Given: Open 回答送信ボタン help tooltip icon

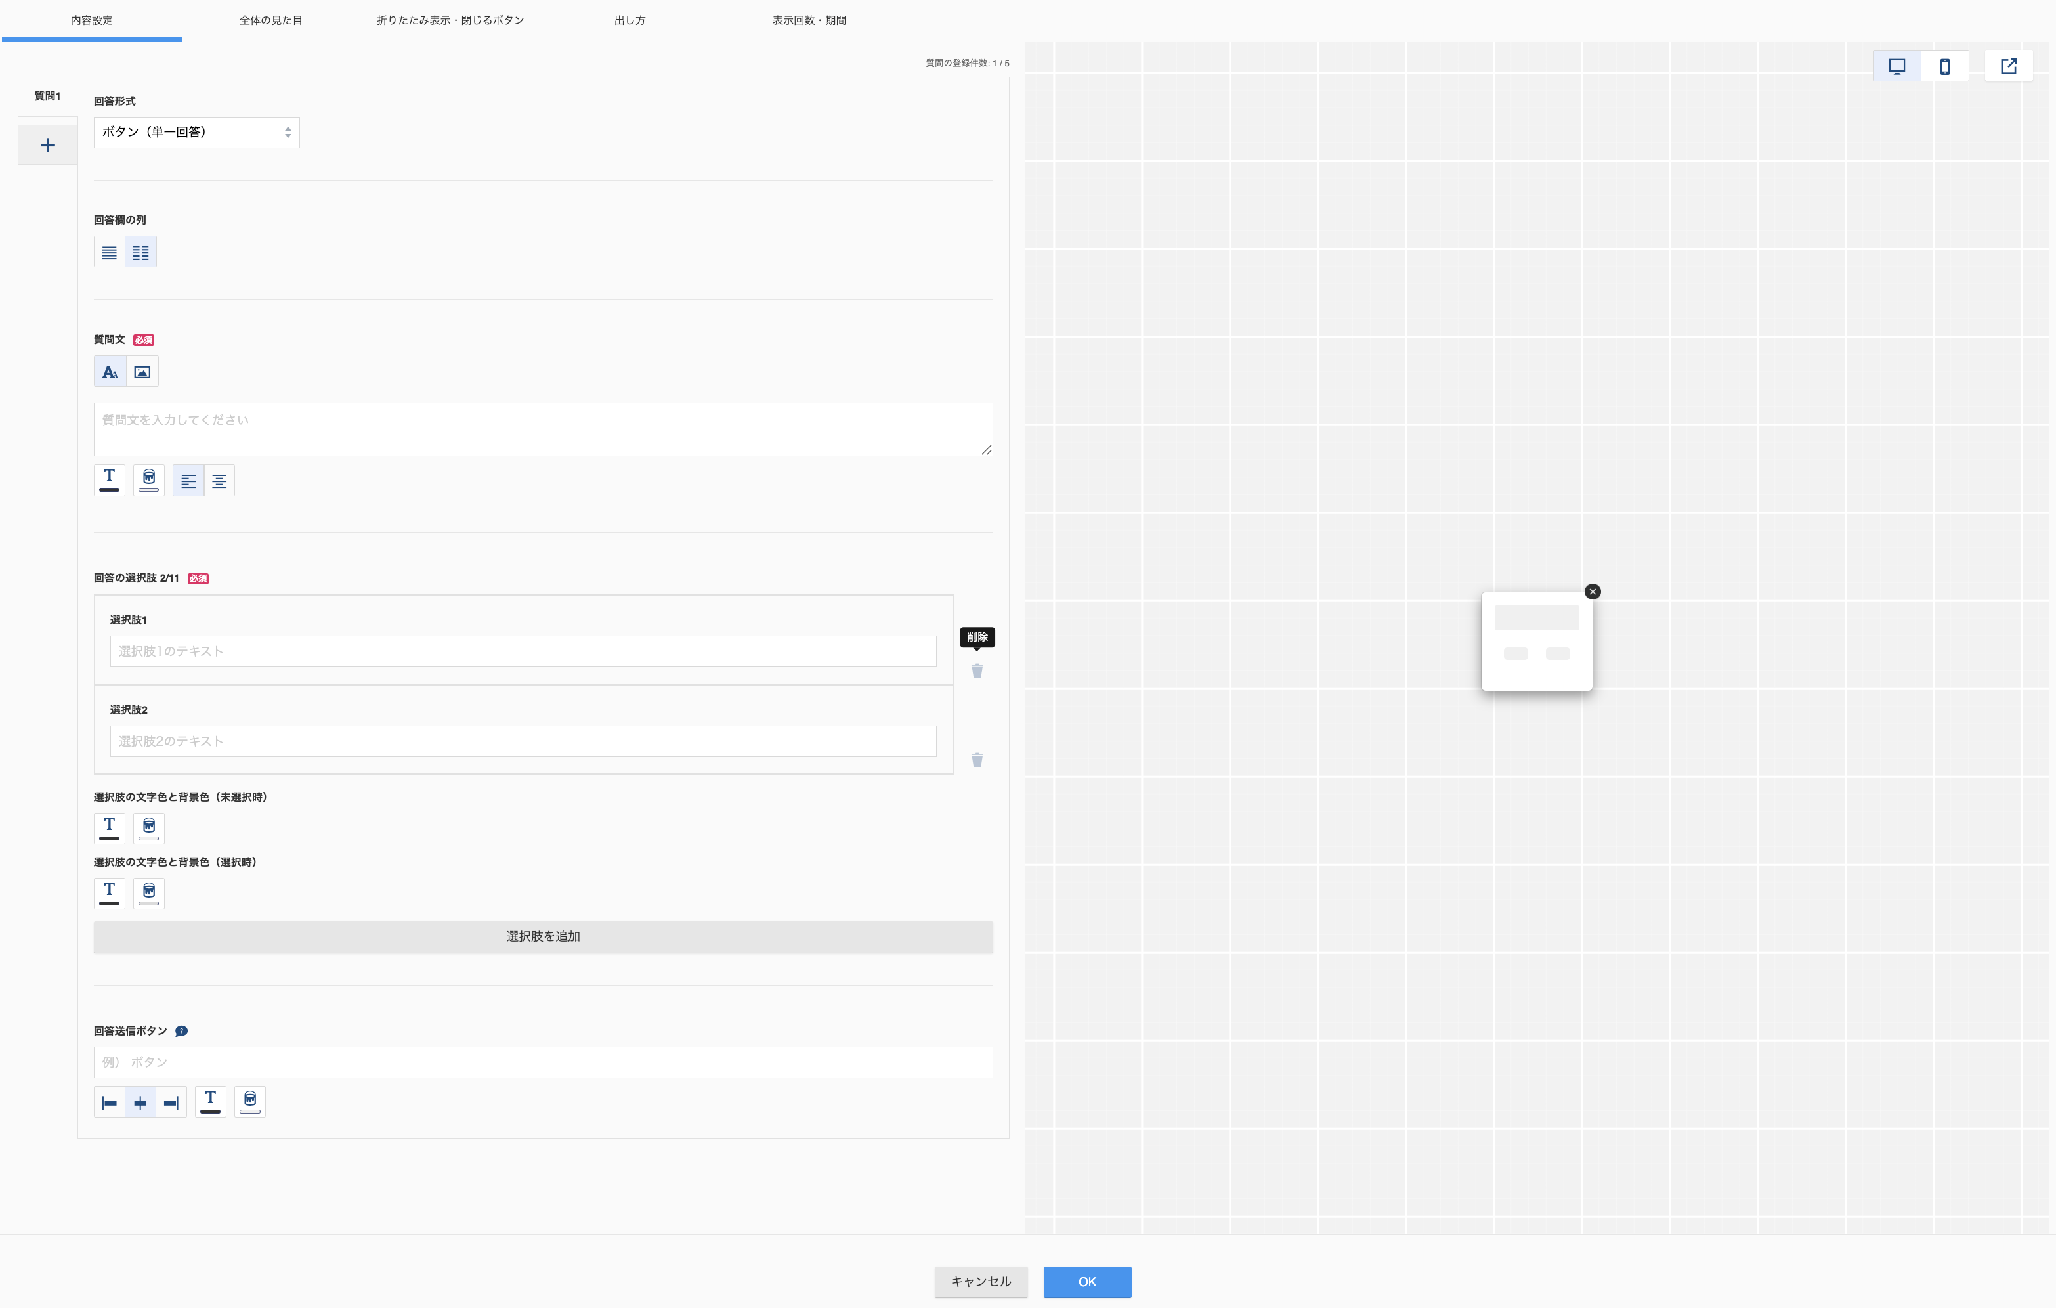Looking at the screenshot, I should [x=181, y=1032].
